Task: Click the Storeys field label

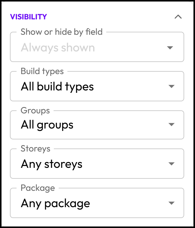Action: pos(36,149)
